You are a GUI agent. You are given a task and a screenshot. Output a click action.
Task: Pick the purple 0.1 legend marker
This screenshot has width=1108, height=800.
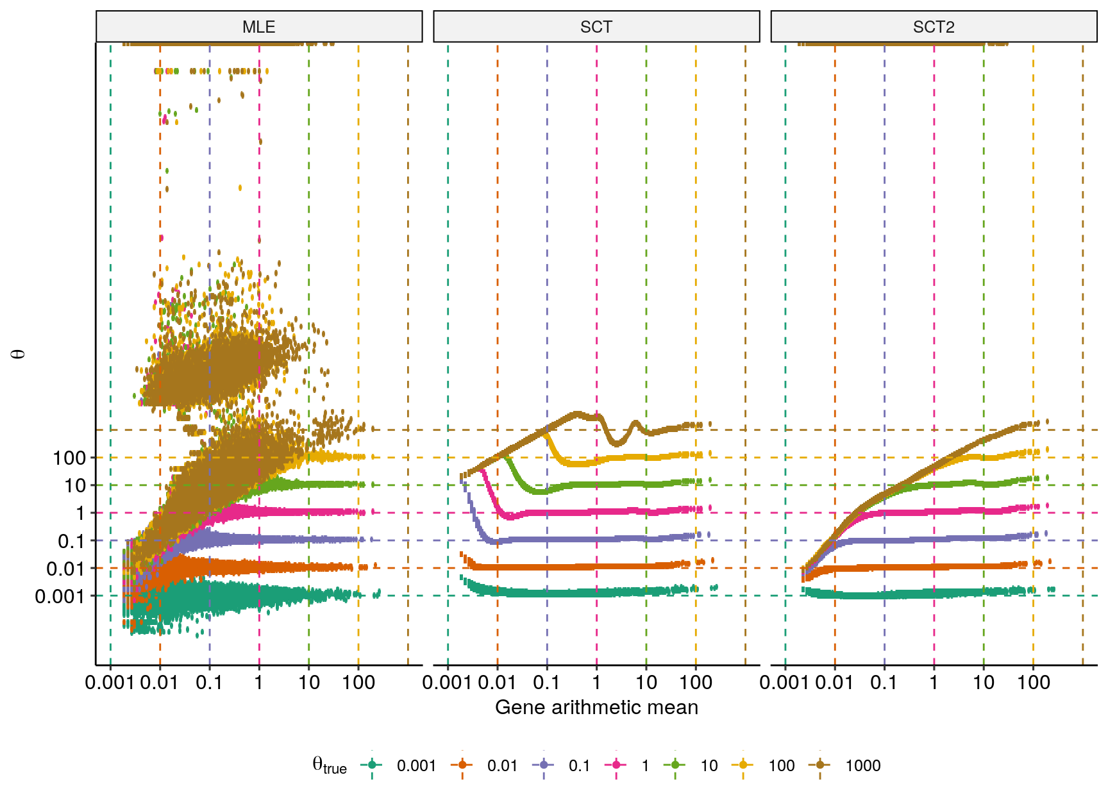point(544,765)
